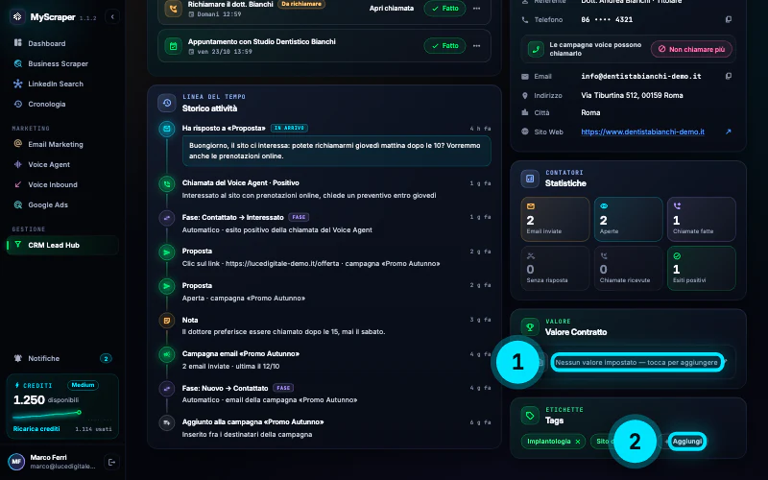The width and height of the screenshot is (768, 480).
Task: Select the Aperte stat card
Action: 629,219
